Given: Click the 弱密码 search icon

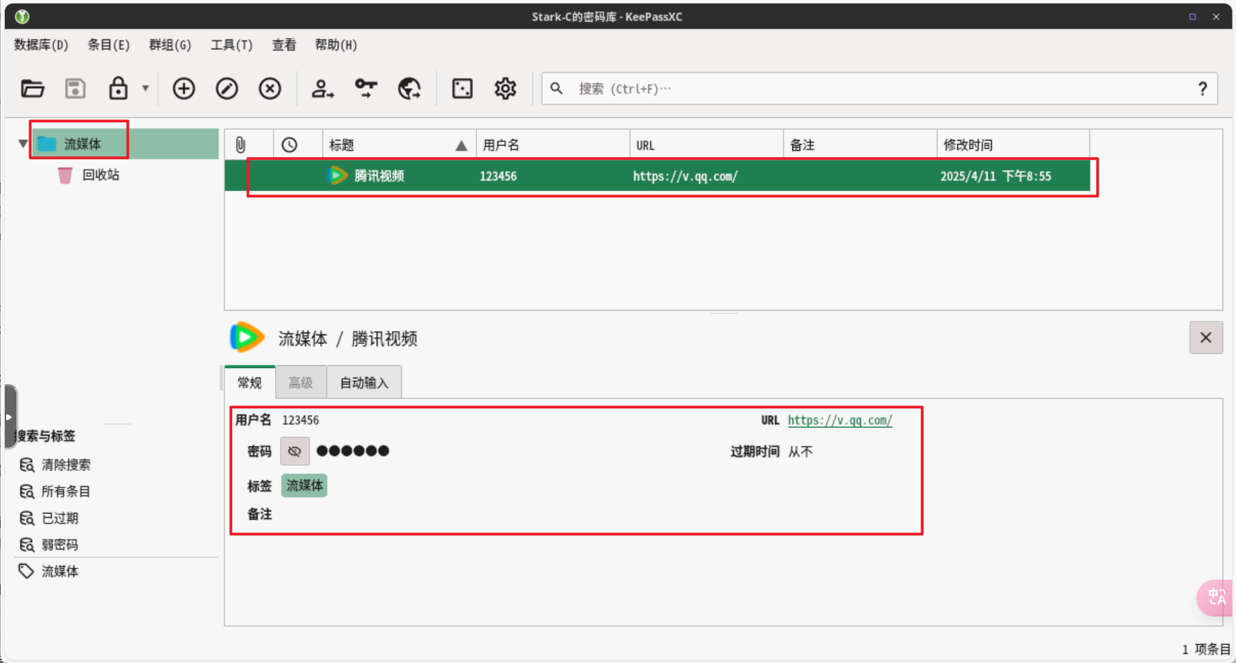Looking at the screenshot, I should click(27, 545).
